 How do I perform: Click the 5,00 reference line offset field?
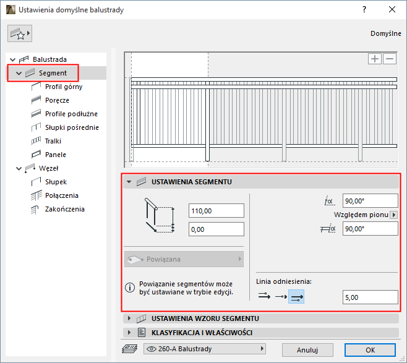point(370,297)
